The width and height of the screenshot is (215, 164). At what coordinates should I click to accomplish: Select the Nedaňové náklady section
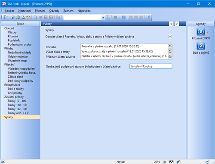pos(19,53)
